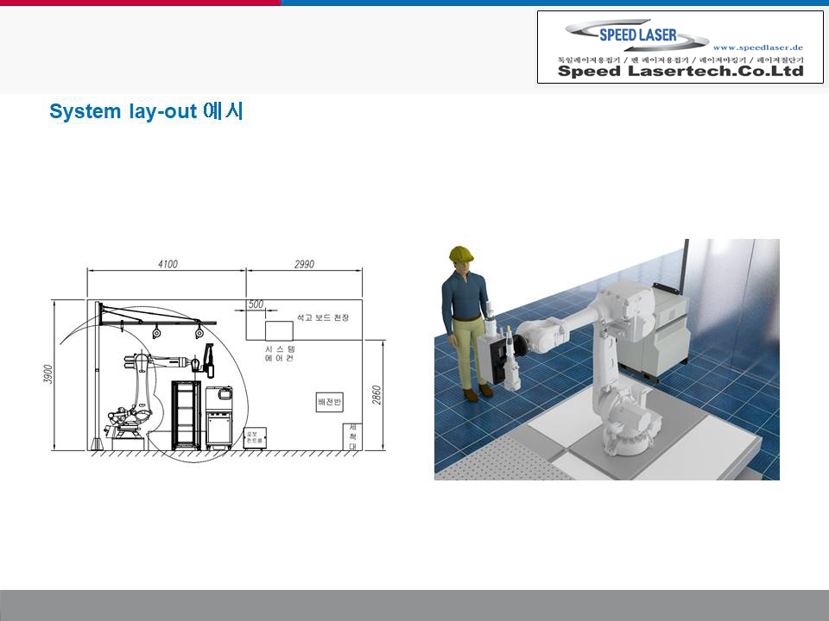829x621 pixels.
Task: Click the '세척대' wash stand box
Action: click(352, 436)
